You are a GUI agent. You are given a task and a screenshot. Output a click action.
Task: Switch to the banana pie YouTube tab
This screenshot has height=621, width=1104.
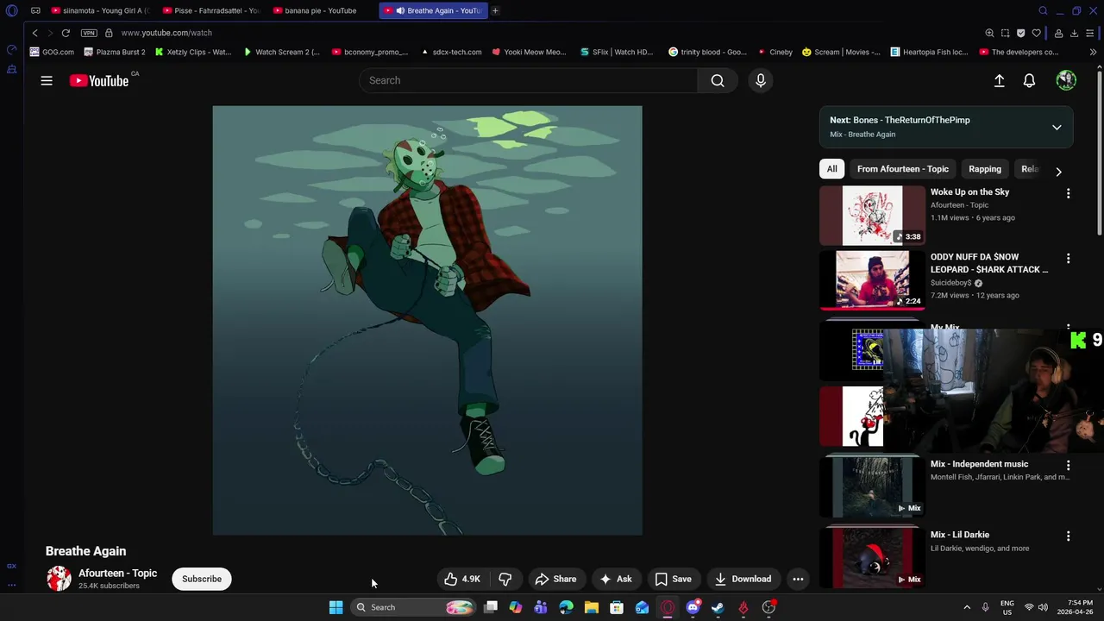(x=321, y=10)
